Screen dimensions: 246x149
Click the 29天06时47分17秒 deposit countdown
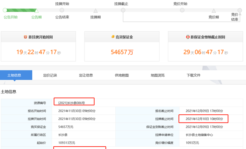pos(206,52)
